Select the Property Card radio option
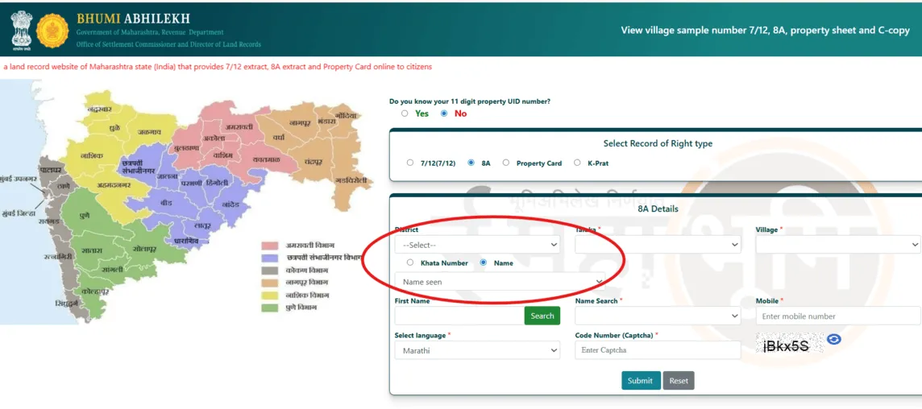Viewport: 922px width, 409px height. click(x=506, y=163)
